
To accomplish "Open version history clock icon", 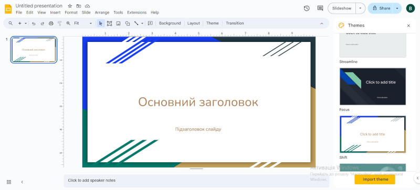I will (x=307, y=8).
